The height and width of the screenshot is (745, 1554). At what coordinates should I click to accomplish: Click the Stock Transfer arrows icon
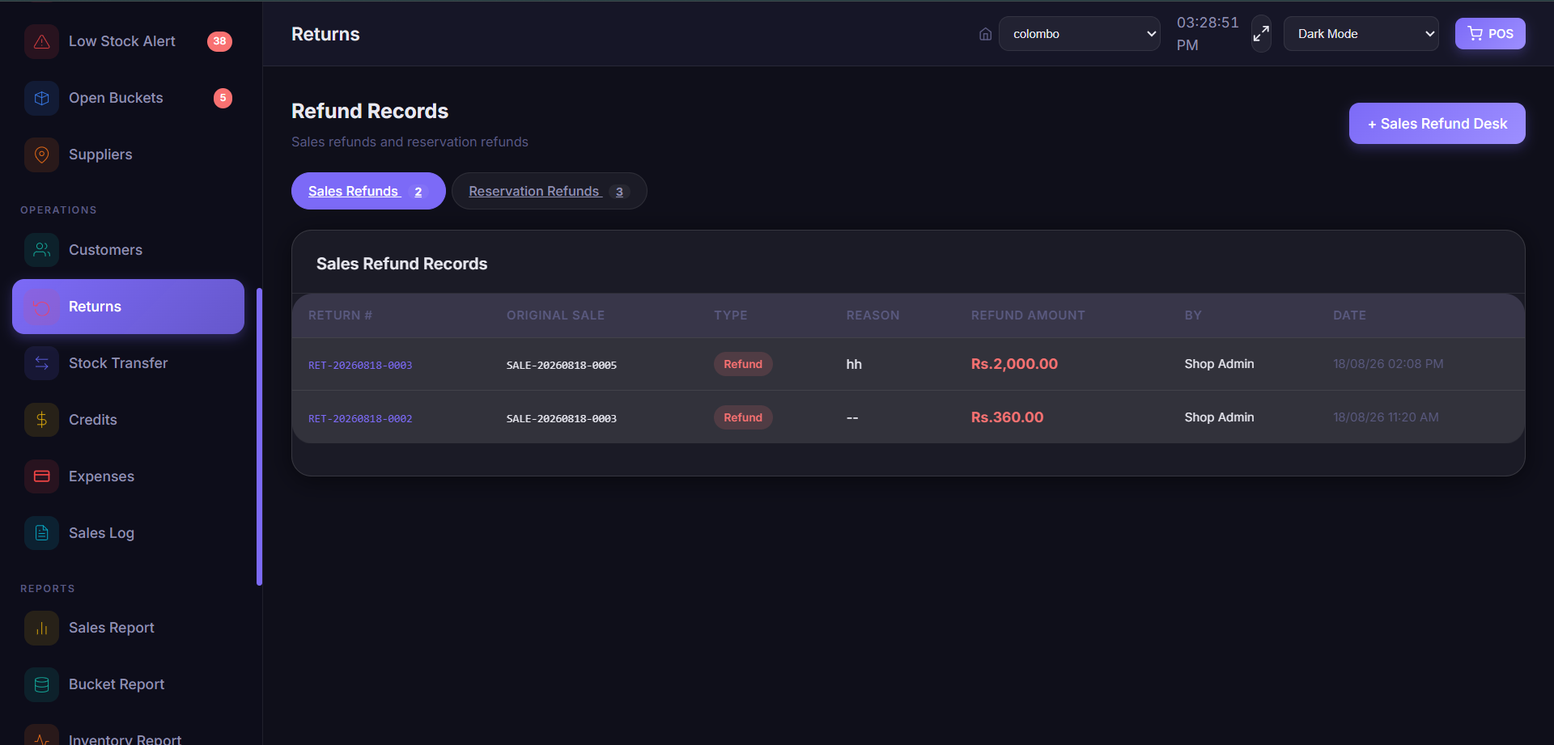[41, 363]
